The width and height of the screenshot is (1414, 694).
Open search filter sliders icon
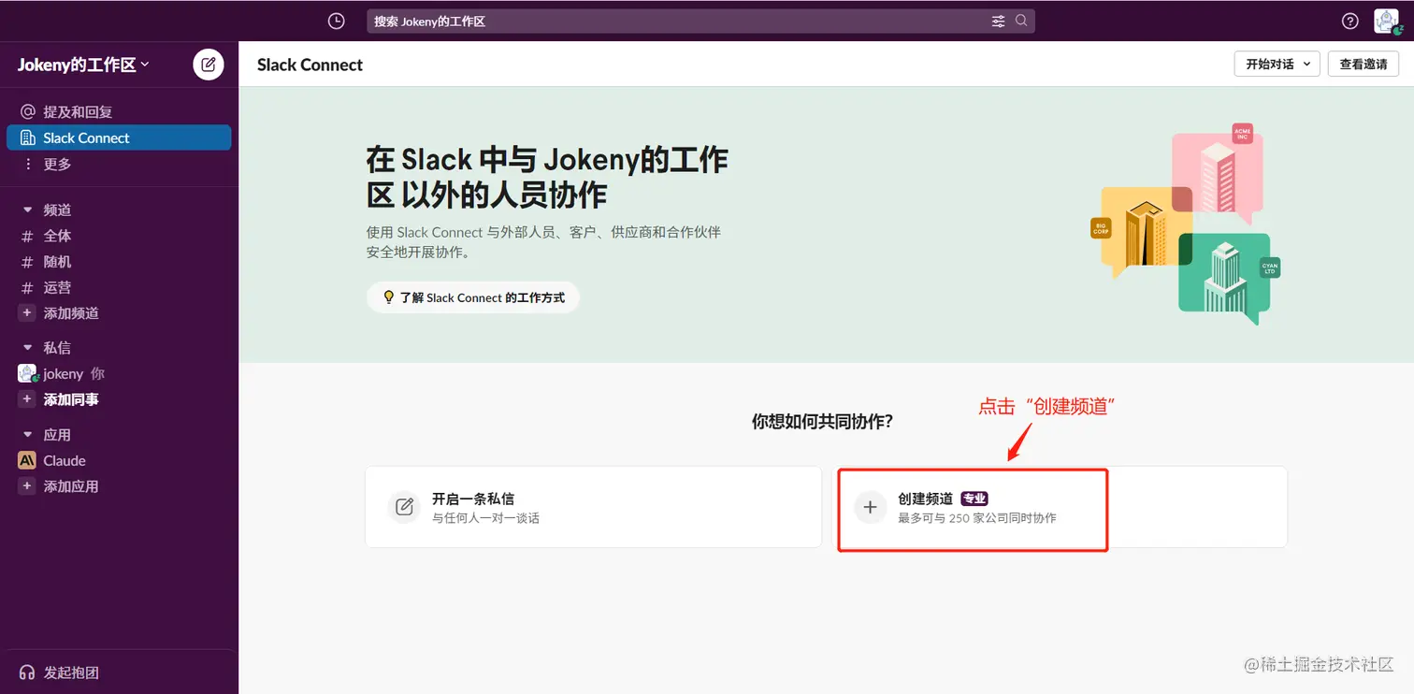point(998,21)
